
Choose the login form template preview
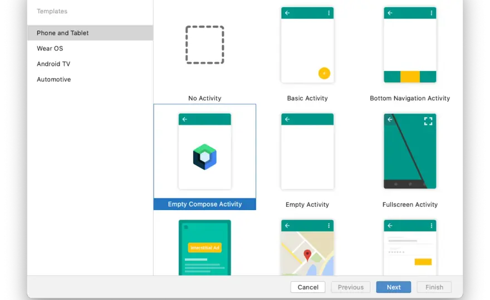tap(410, 248)
